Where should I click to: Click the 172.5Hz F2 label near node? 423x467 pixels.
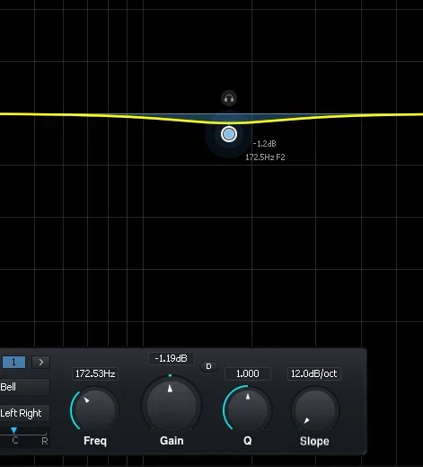[265, 157]
